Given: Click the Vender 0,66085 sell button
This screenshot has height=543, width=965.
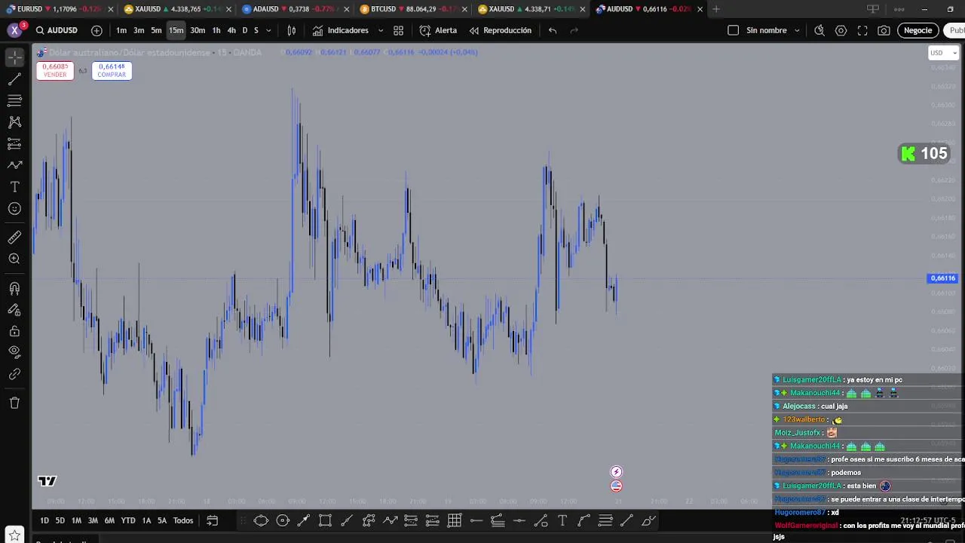Looking at the screenshot, I should tap(55, 71).
